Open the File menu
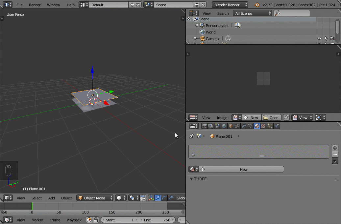 pyautogui.click(x=19, y=5)
